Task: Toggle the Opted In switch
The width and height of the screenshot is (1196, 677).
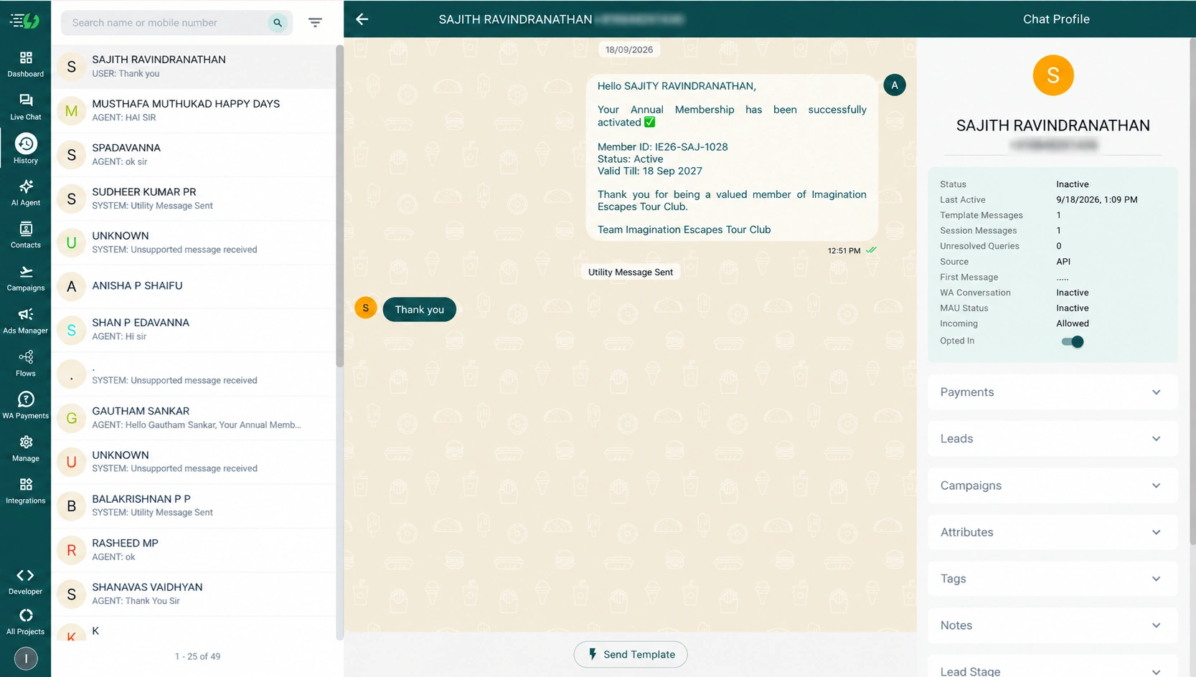Action: click(1073, 341)
